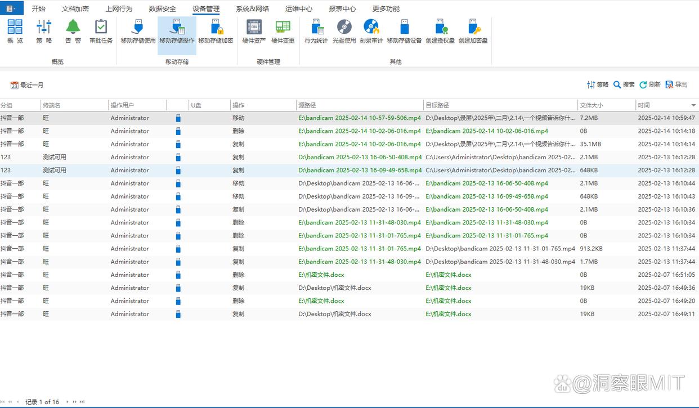The width and height of the screenshot is (699, 408).
Task: Click USB icon in 2025-02-14 10:14:18 row
Action: pyautogui.click(x=178, y=131)
